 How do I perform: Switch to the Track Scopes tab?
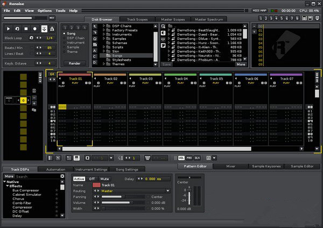click(x=138, y=19)
